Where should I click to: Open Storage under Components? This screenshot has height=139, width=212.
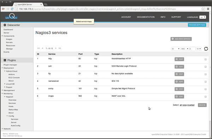[9, 49]
